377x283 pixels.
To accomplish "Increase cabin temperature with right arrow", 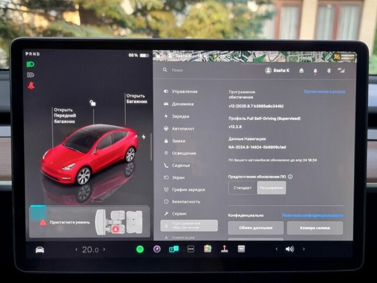I will 104,249.
